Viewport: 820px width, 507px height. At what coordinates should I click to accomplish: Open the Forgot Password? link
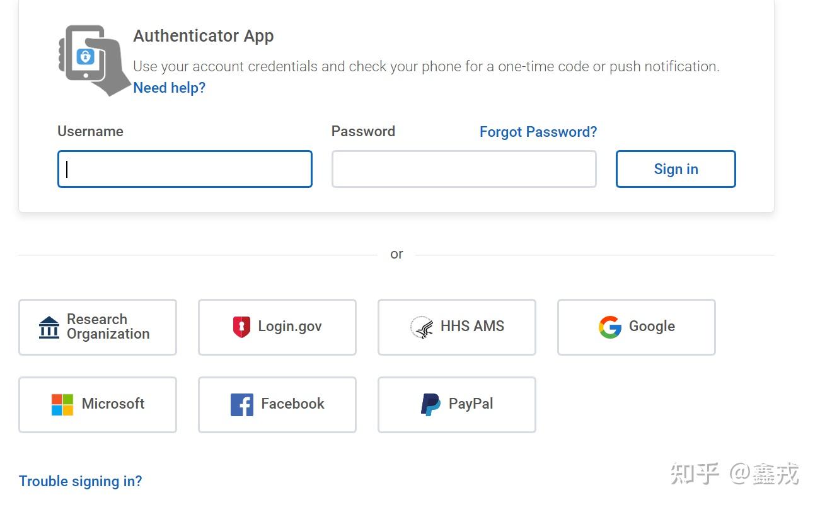[538, 132]
